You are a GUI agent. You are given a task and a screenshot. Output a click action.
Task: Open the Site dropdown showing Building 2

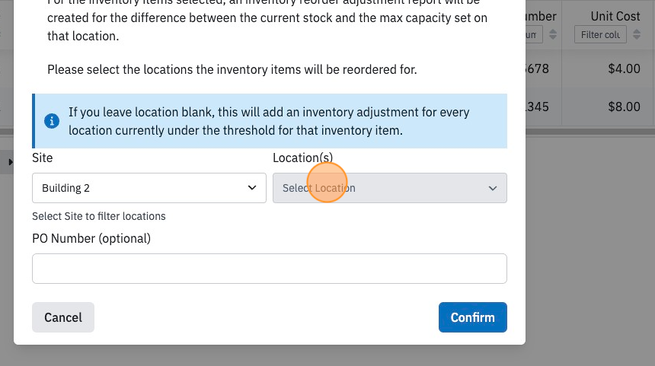[149, 188]
